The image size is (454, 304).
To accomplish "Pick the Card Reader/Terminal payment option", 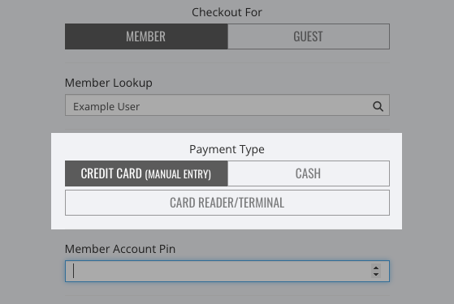I will [227, 203].
